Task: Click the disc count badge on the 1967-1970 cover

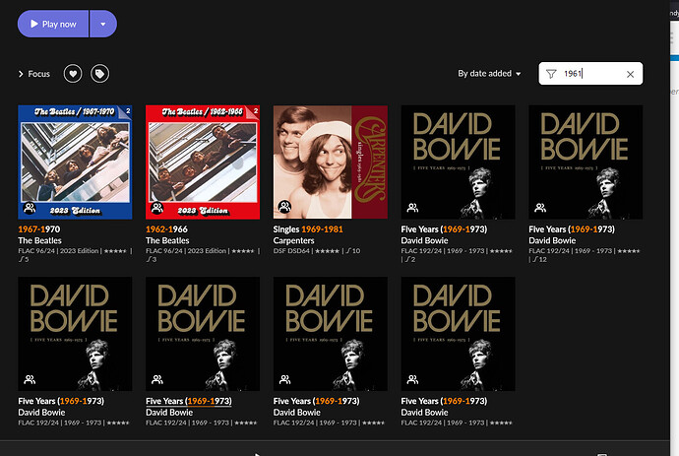Action: (128, 111)
